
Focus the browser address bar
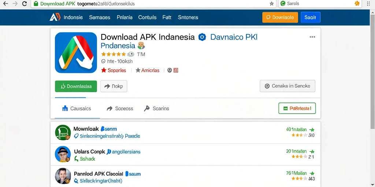coord(153,4)
